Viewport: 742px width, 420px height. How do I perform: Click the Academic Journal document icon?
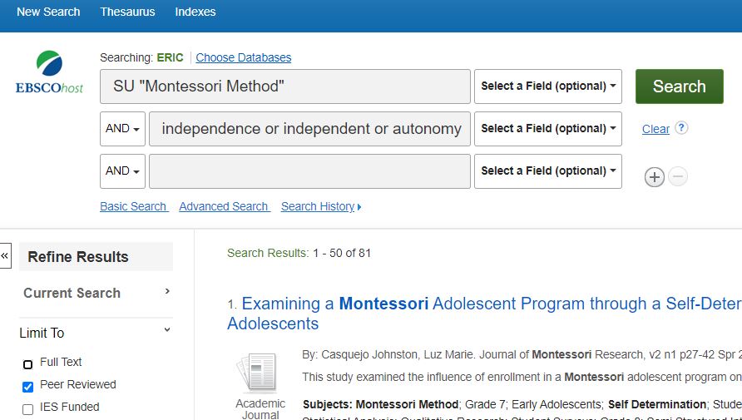click(x=259, y=373)
